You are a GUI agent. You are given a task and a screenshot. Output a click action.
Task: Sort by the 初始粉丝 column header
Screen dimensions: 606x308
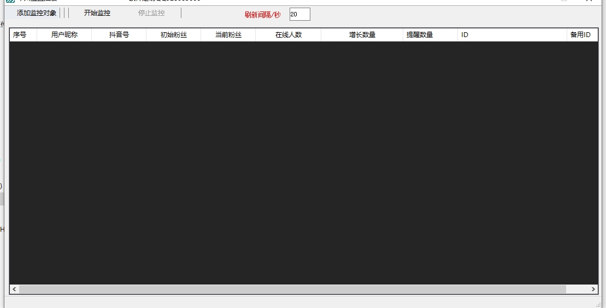174,35
